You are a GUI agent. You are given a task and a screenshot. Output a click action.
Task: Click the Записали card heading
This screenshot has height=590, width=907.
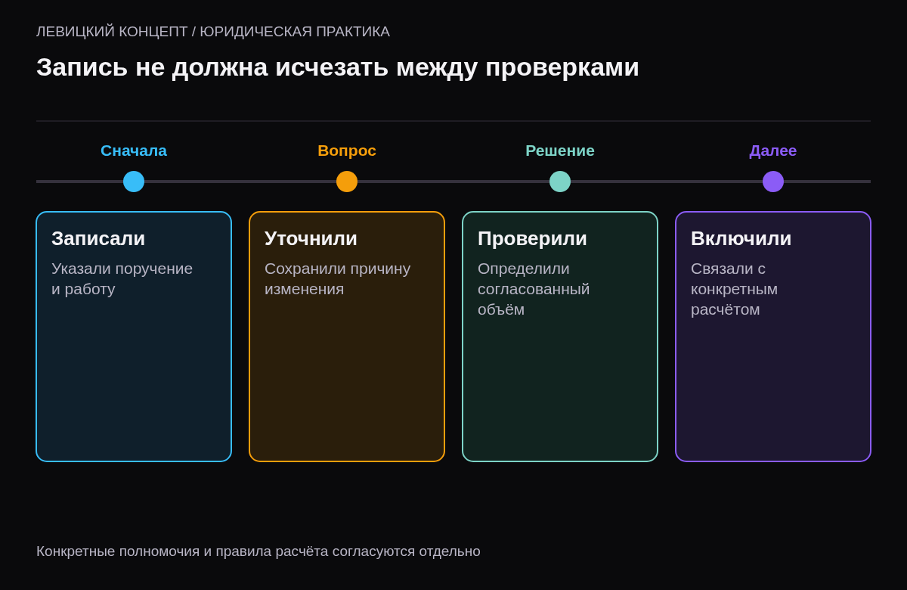[98, 238]
